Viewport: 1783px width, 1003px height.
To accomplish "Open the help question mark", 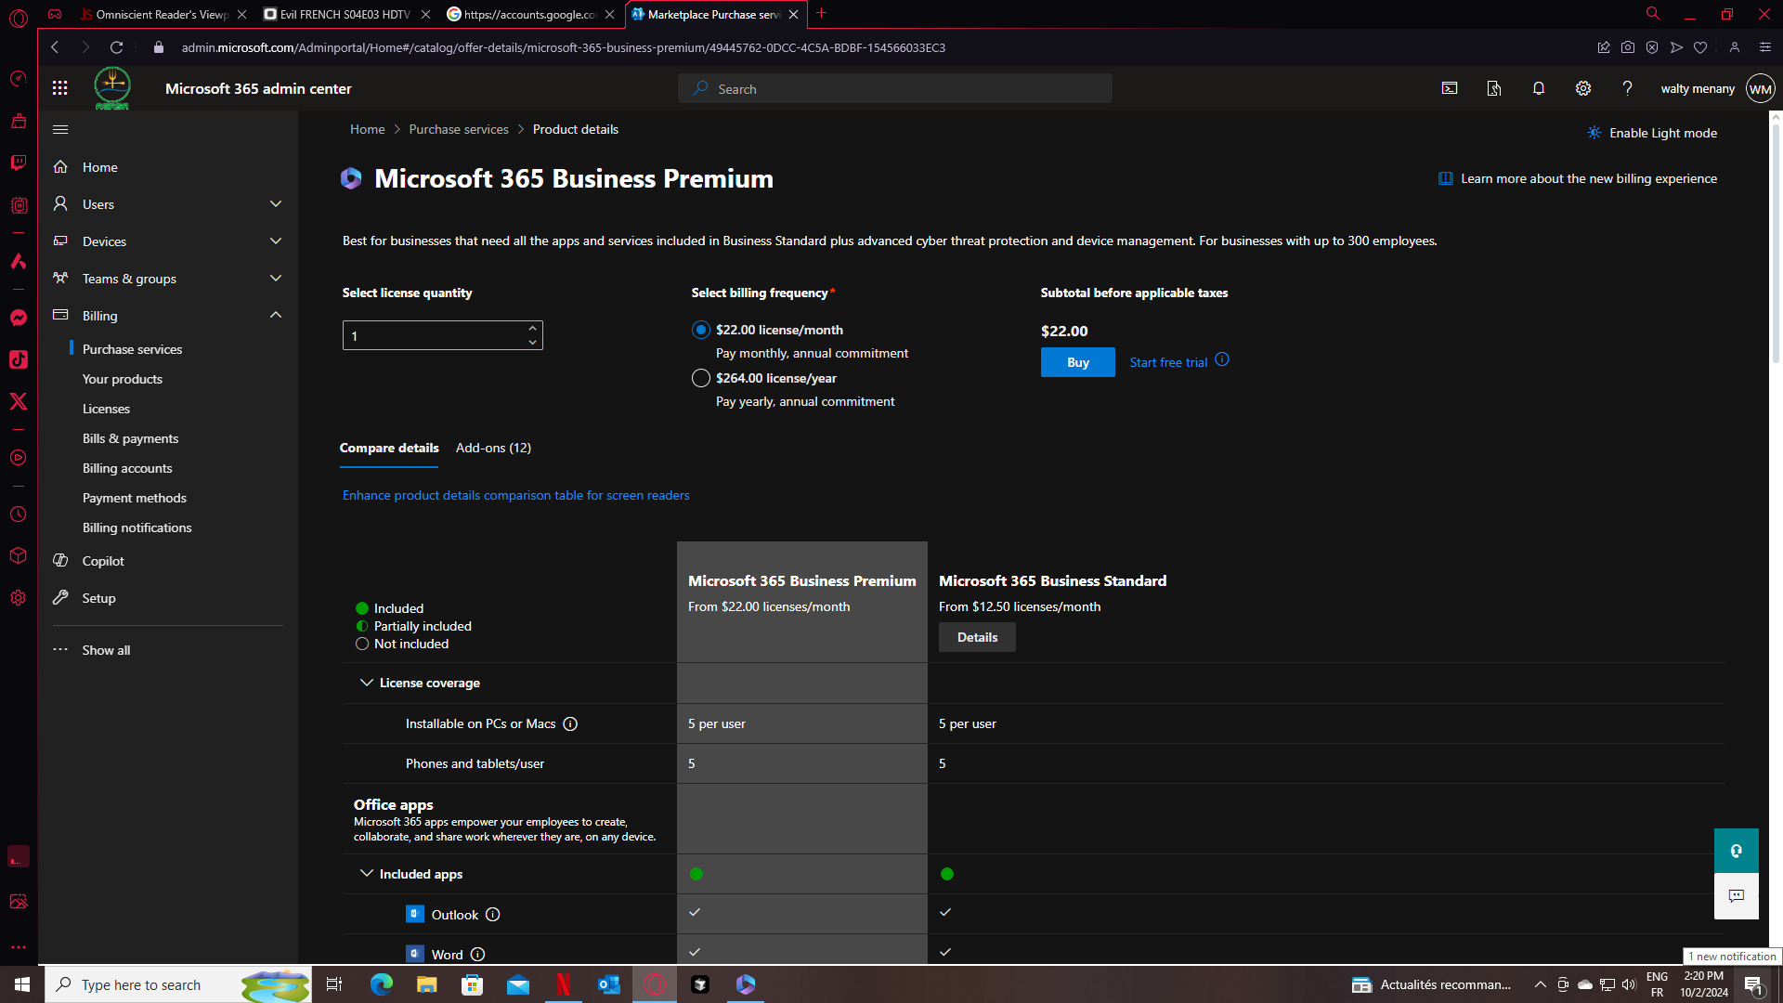I will click(1627, 88).
